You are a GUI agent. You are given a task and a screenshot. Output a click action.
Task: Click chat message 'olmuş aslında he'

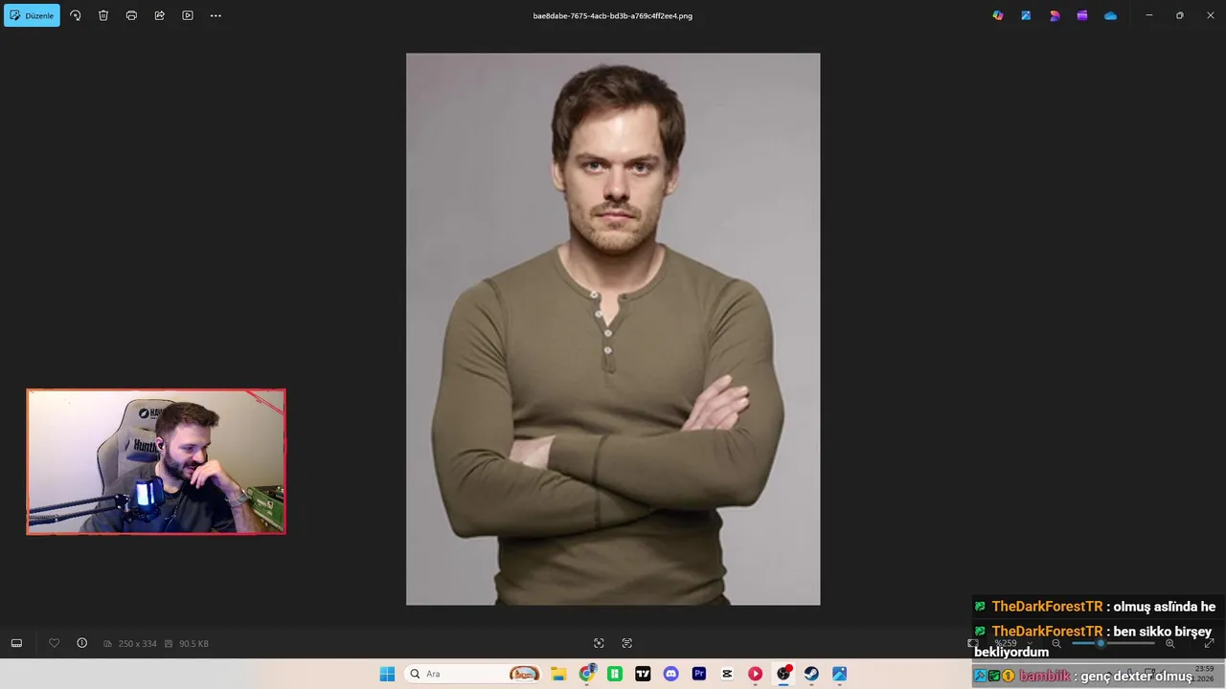coord(1165,607)
